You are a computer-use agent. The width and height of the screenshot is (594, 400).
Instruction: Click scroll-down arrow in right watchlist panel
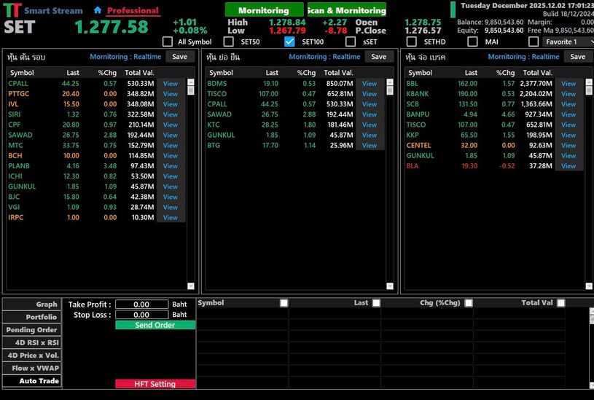589,286
